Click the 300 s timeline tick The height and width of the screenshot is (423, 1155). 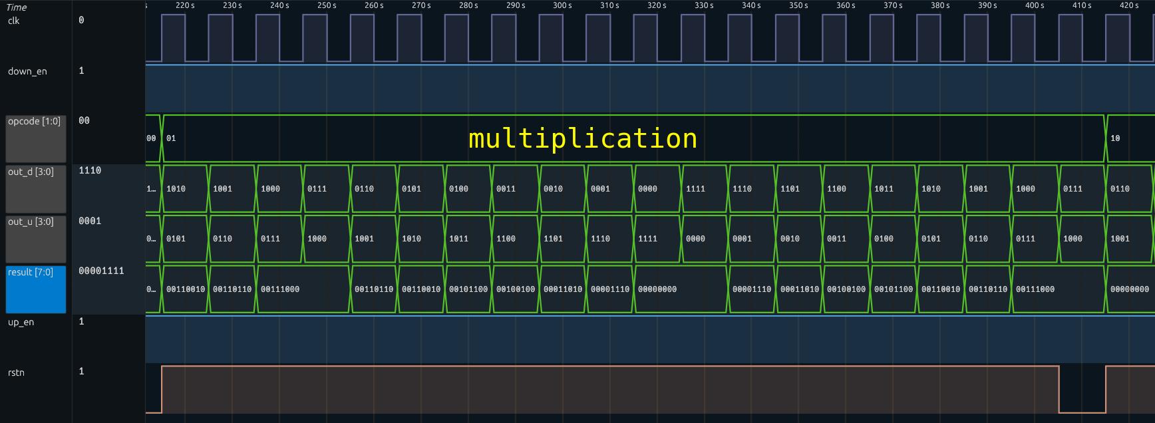[x=562, y=5]
